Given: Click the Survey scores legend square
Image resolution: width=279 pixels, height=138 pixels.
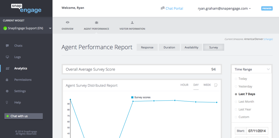Looking at the screenshot, I should [x=132, y=97].
